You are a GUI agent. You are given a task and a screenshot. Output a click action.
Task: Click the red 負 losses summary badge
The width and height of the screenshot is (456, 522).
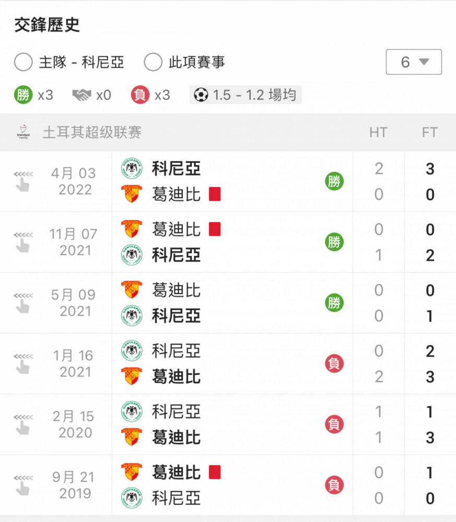coord(140,95)
